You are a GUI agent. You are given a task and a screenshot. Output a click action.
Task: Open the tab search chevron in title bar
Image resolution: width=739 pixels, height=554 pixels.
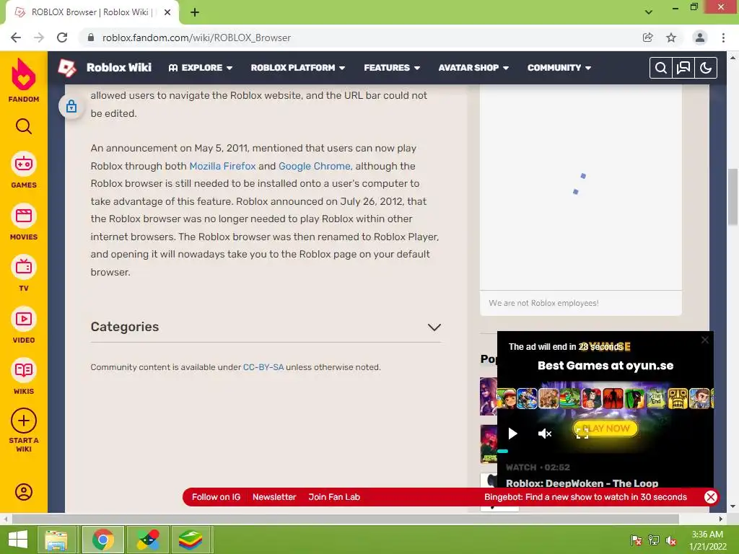(649, 12)
